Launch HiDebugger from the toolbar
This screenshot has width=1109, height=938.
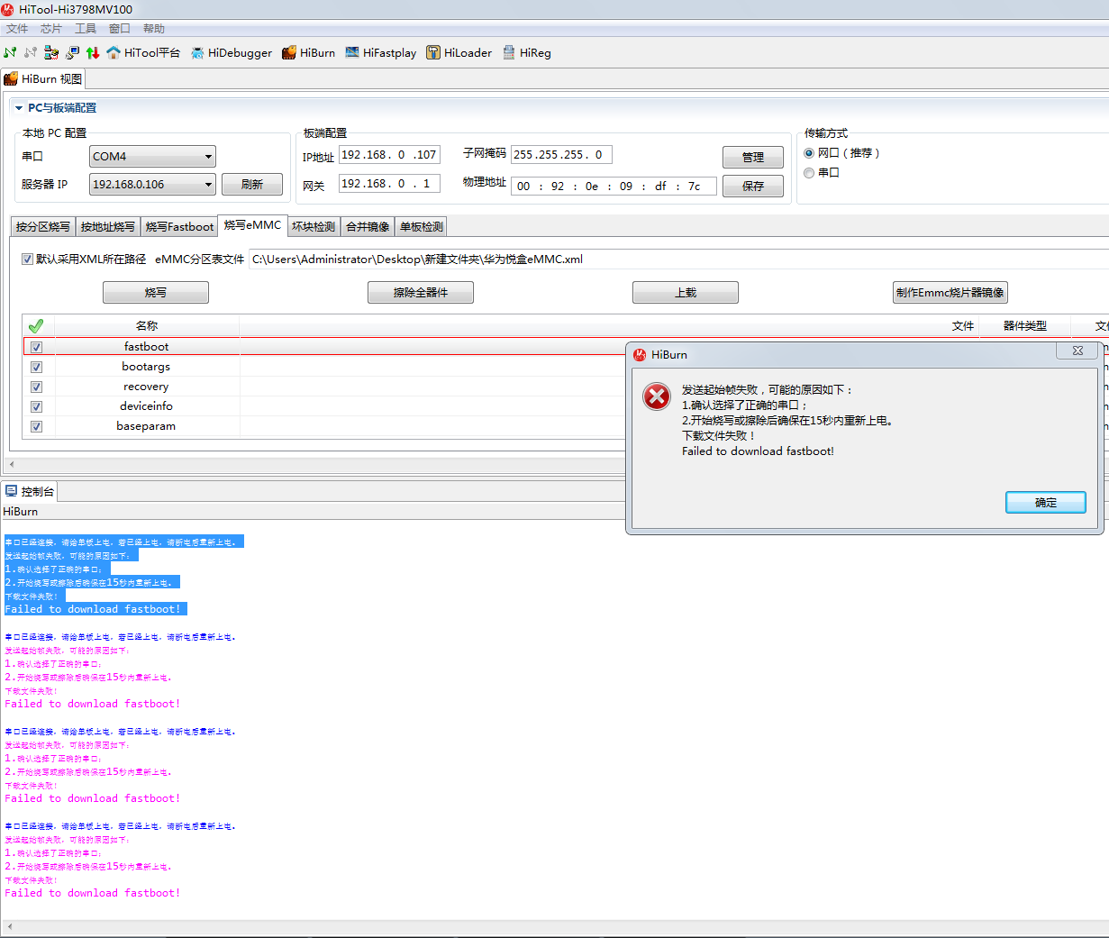click(231, 52)
